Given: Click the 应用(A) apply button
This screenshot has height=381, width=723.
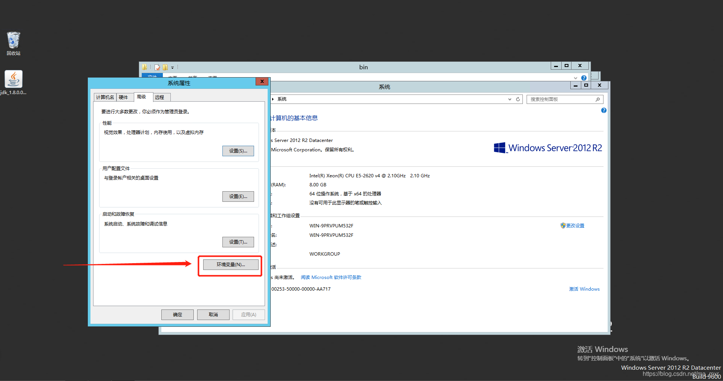Looking at the screenshot, I should [x=249, y=315].
